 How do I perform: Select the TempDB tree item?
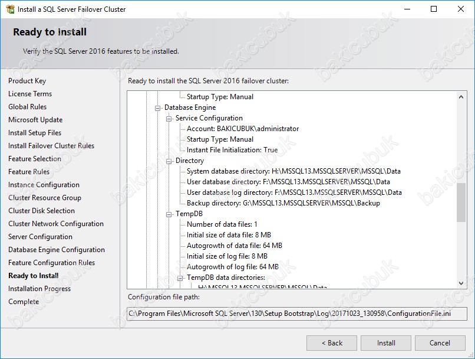(x=189, y=214)
